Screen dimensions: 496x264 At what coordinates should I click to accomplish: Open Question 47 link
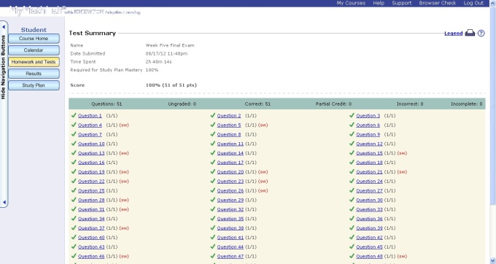coord(230,257)
